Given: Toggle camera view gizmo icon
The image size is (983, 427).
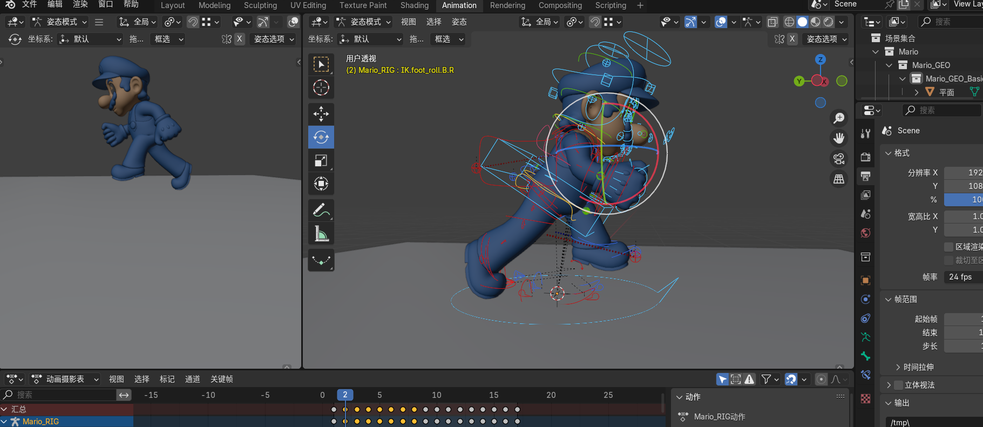Looking at the screenshot, I should pyautogui.click(x=839, y=159).
